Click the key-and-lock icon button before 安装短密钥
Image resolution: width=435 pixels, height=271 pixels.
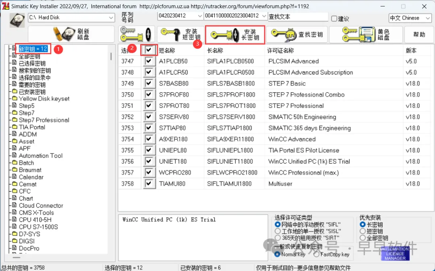click(x=137, y=34)
